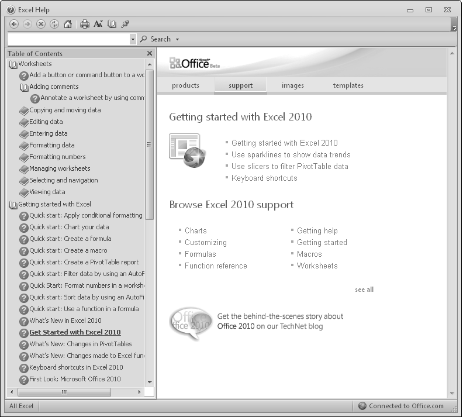The width and height of the screenshot is (463, 417).
Task: Open the toolbar options overflow arrow
Action: point(454,28)
